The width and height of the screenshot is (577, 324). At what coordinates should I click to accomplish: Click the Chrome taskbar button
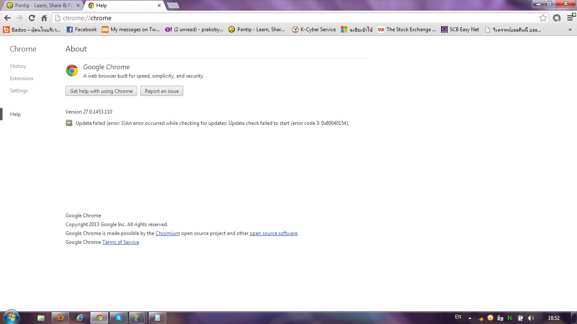tap(99, 318)
